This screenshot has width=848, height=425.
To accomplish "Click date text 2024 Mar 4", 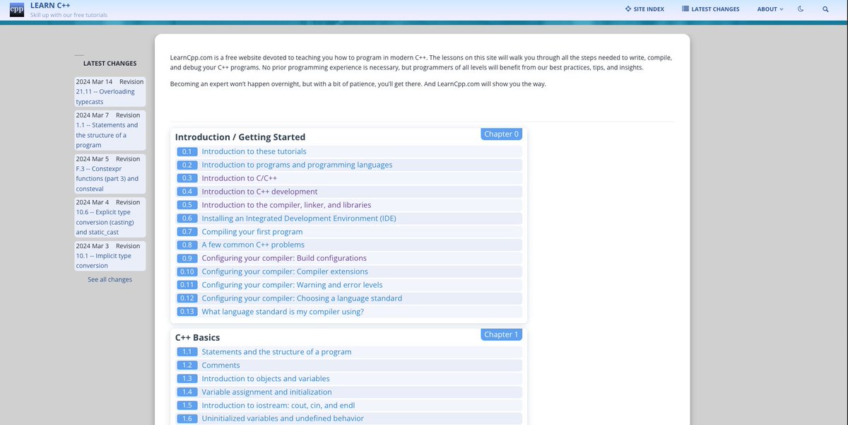I will tap(93, 202).
